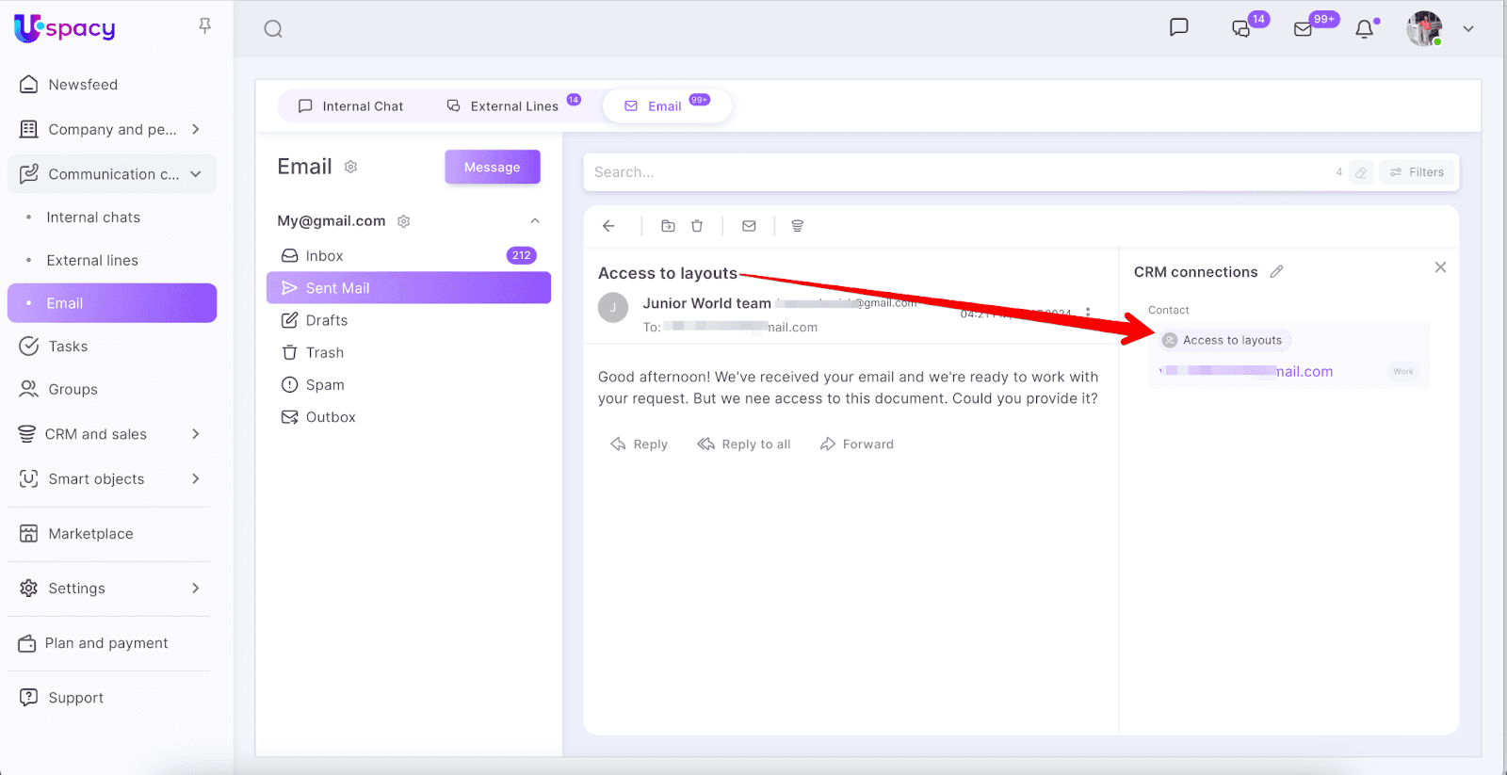Click the Message compose button
The image size is (1507, 775).
pyautogui.click(x=492, y=168)
